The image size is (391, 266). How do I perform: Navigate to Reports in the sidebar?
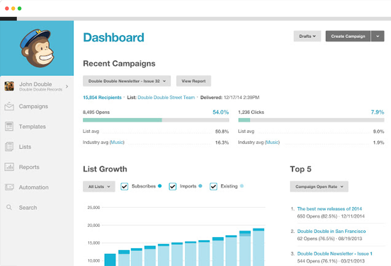pyautogui.click(x=29, y=167)
